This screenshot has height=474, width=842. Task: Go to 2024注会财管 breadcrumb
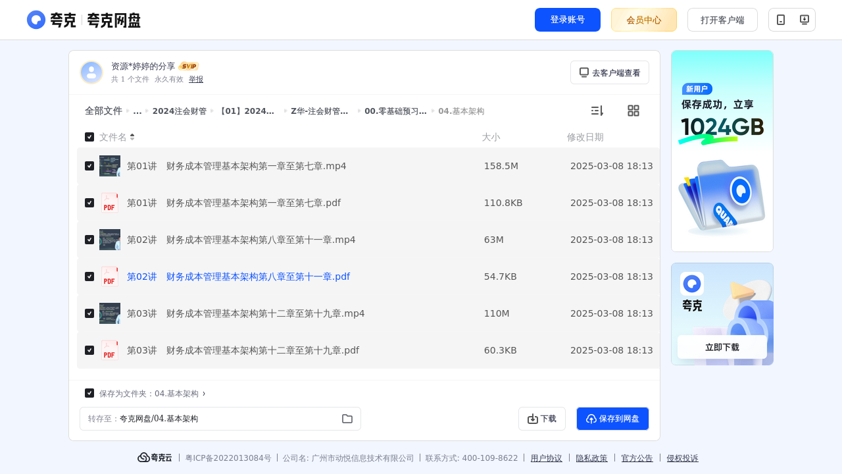point(180,111)
